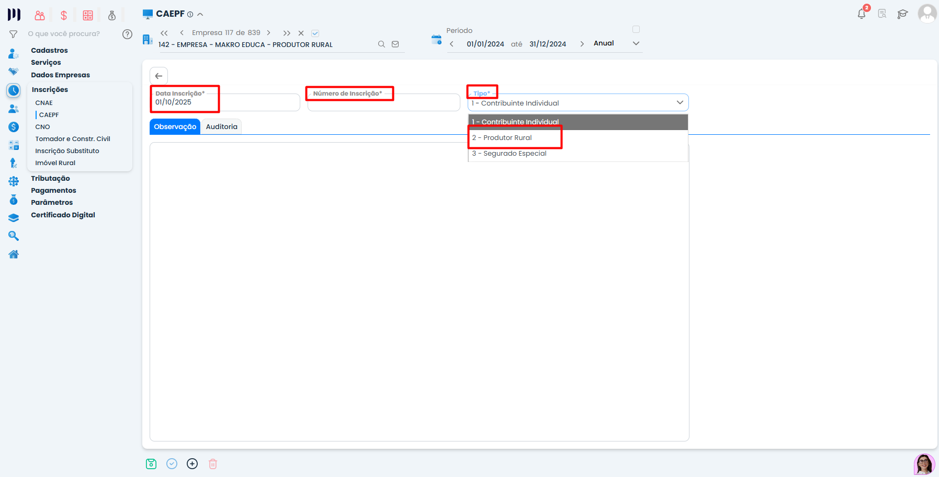Viewport: 939px width, 477px height.
Task: Click the handshake sidebar icon
Action: click(x=14, y=72)
